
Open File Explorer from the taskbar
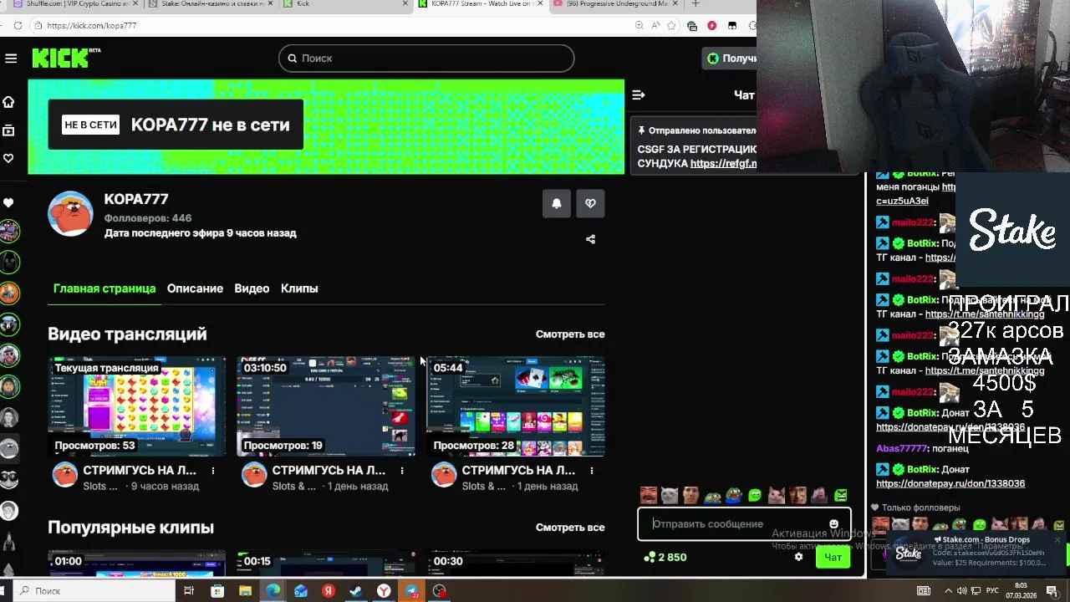pos(245,591)
